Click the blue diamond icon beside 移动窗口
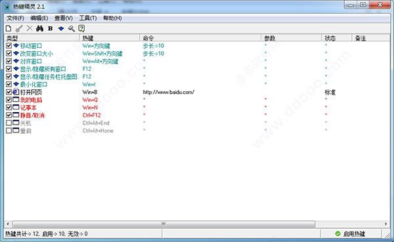 (16, 46)
